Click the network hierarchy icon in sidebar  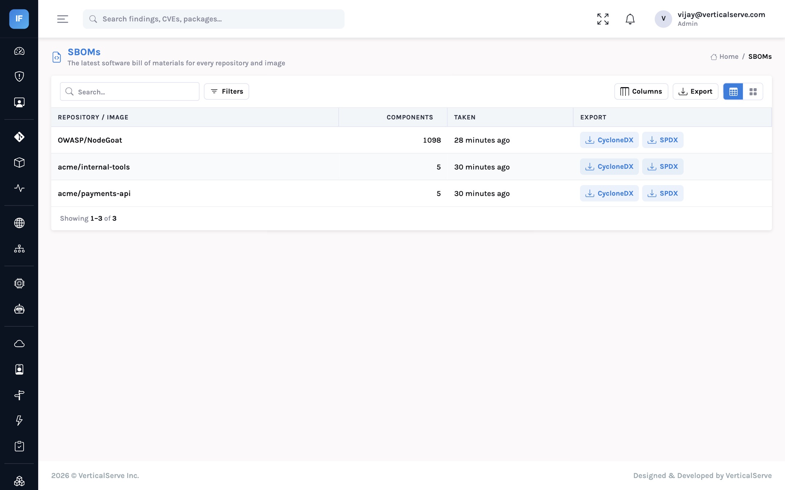[19, 249]
